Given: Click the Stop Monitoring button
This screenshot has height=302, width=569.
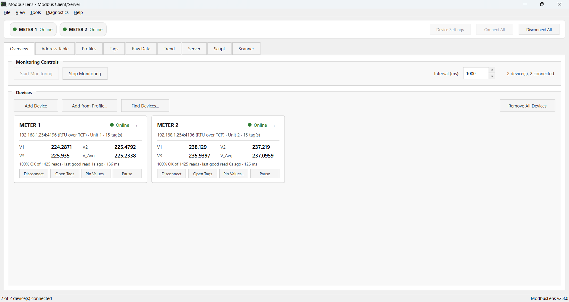Looking at the screenshot, I should click(85, 74).
